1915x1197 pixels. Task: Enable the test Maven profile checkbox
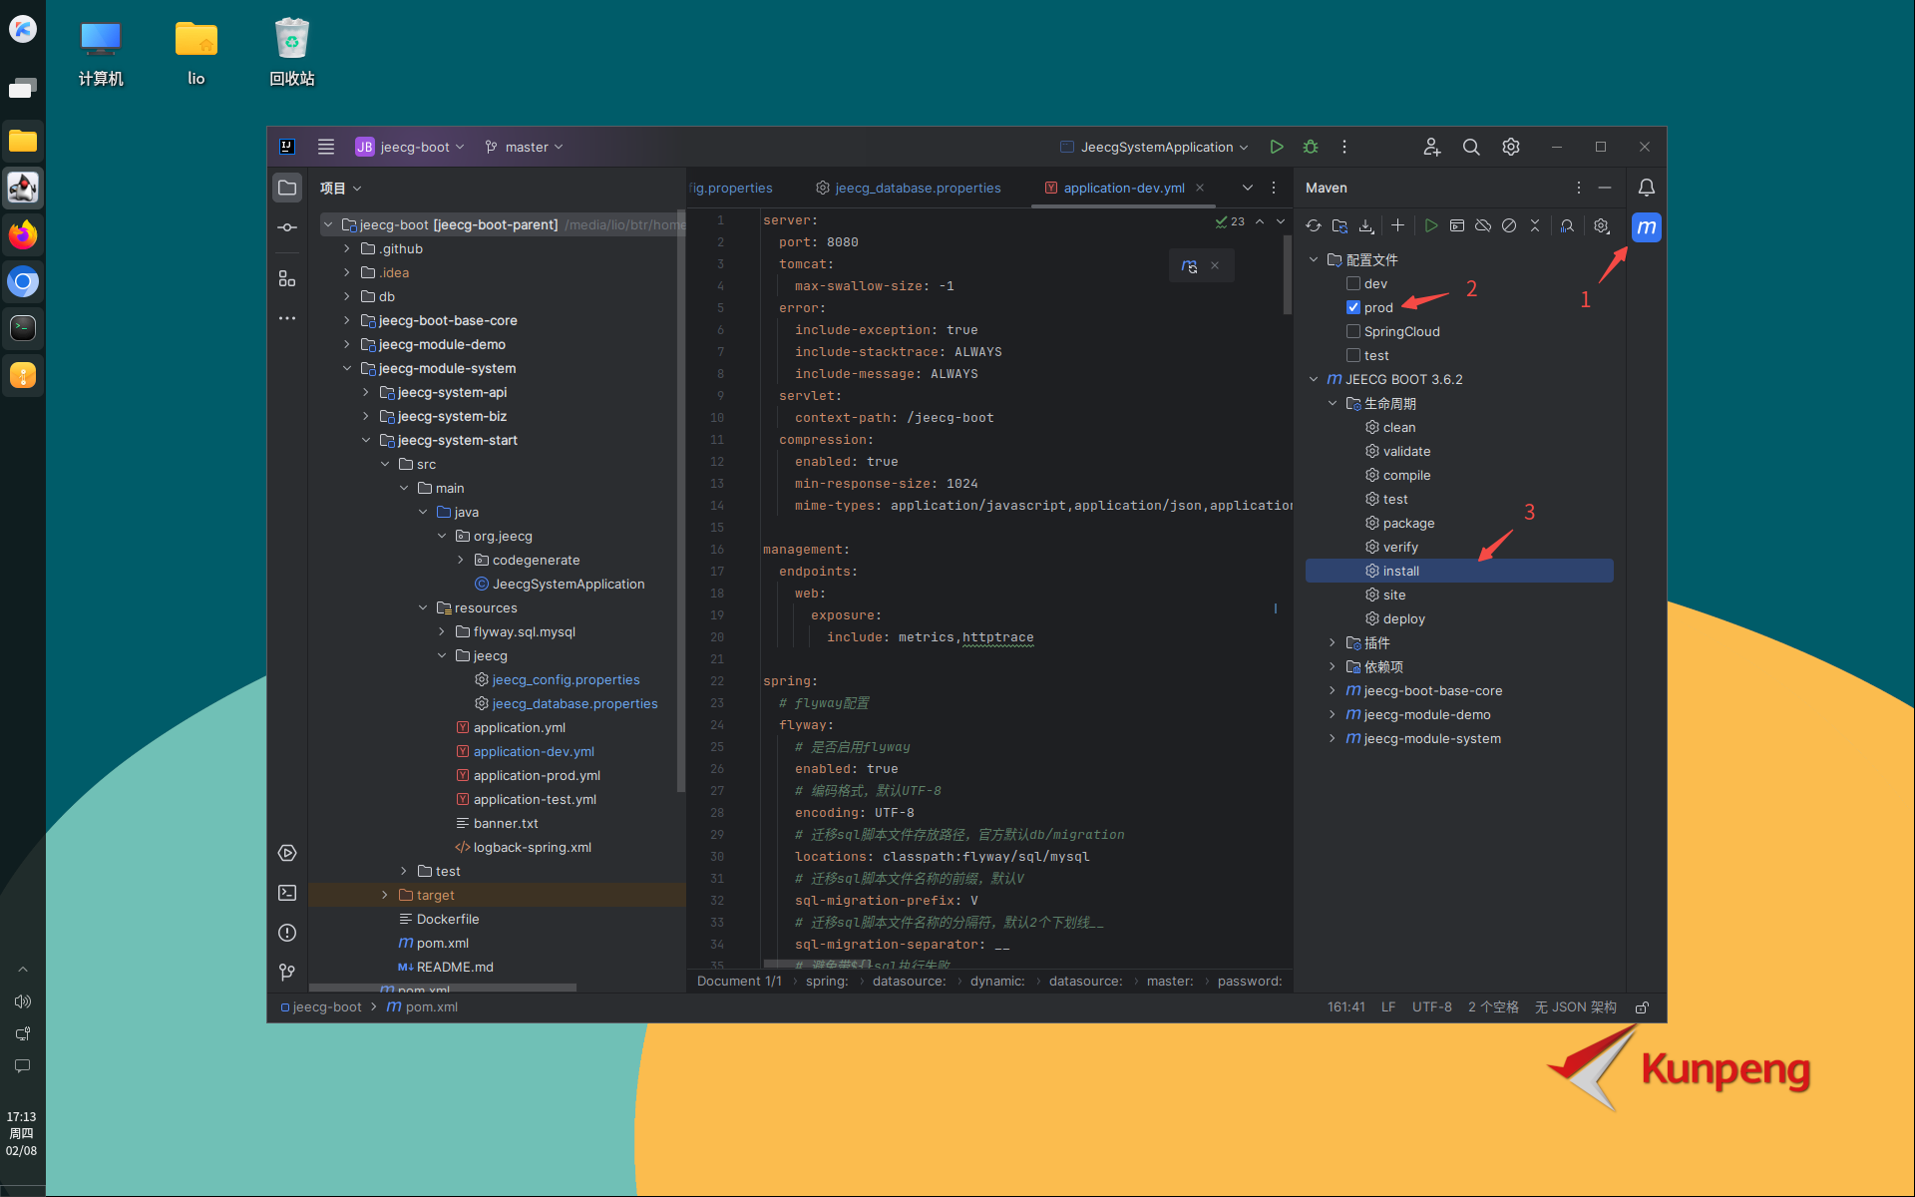pyautogui.click(x=1353, y=355)
